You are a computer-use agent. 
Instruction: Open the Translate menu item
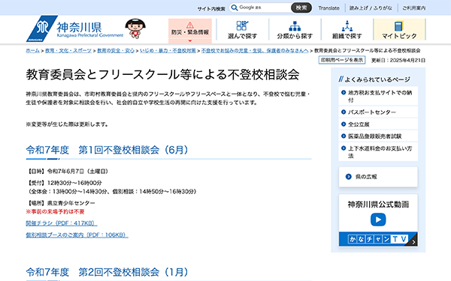(328, 8)
